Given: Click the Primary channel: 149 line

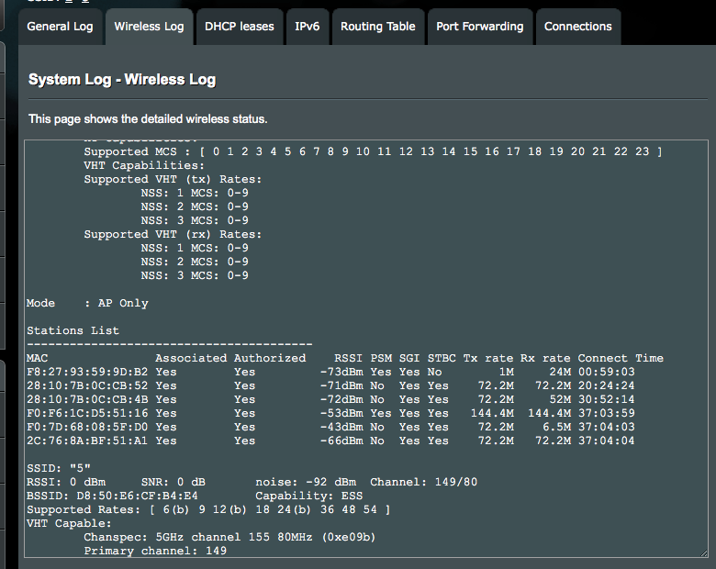Looking at the screenshot, I should click(x=155, y=551).
